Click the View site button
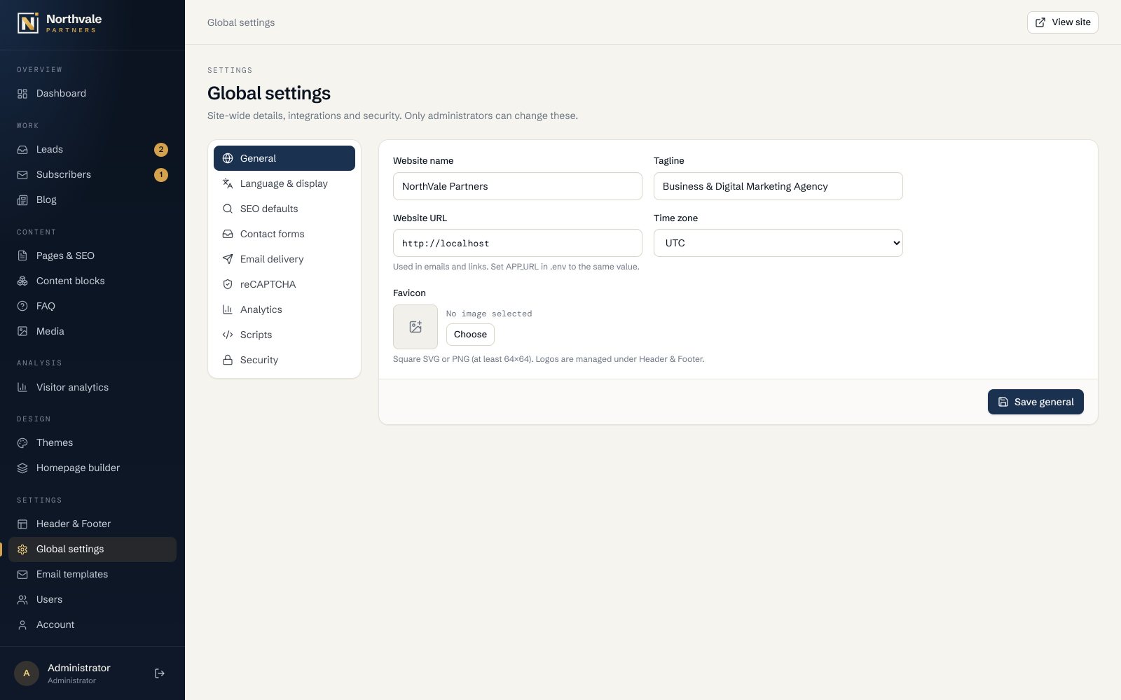 (x=1063, y=22)
